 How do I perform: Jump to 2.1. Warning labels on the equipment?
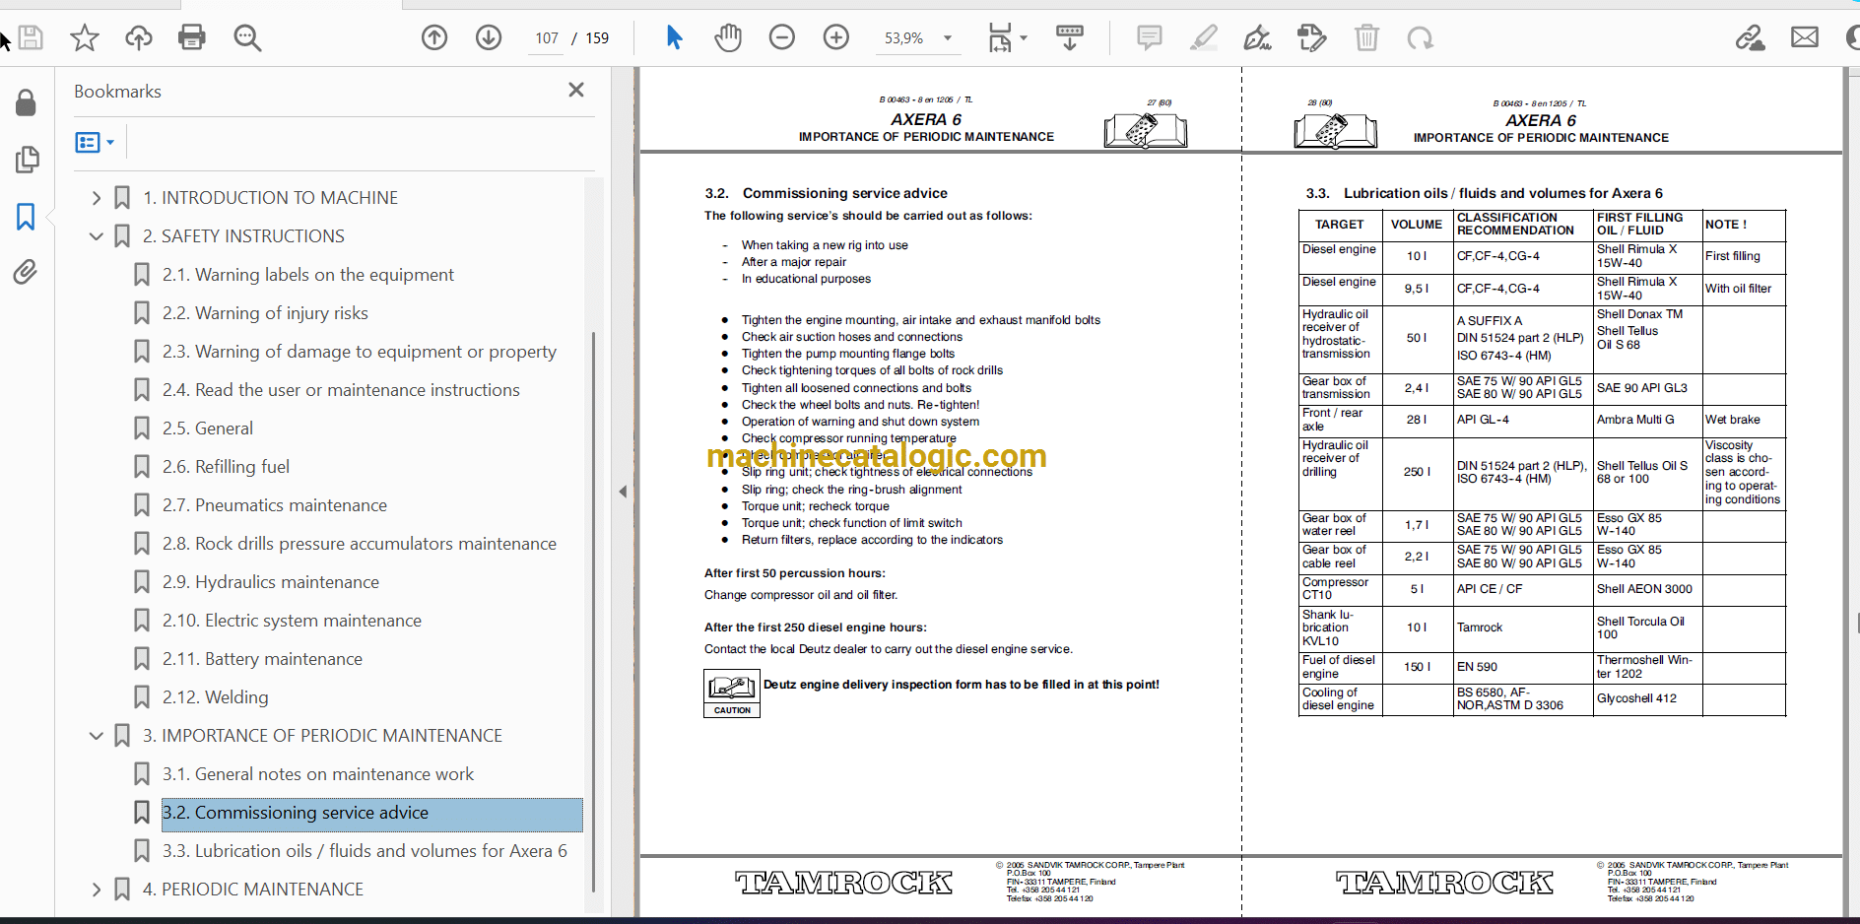coord(308,275)
